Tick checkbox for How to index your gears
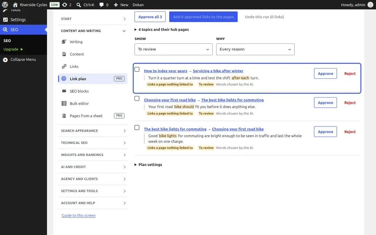Image resolution: width=376 pixels, height=235 pixels. tap(137, 69)
